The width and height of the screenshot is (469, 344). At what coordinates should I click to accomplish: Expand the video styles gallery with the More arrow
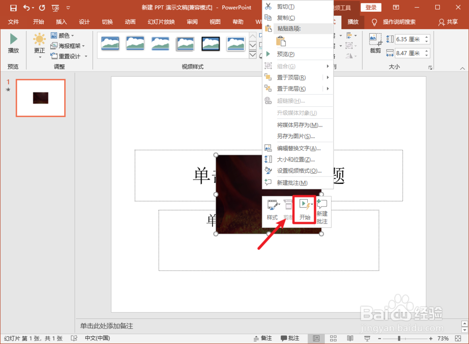(252, 55)
